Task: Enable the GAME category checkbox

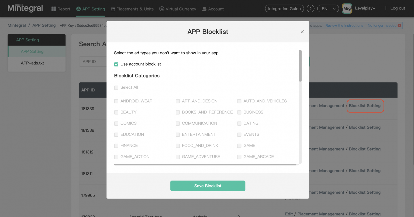Action: 239,145
